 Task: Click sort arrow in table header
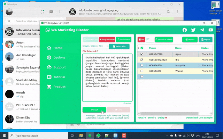tap(138, 48)
